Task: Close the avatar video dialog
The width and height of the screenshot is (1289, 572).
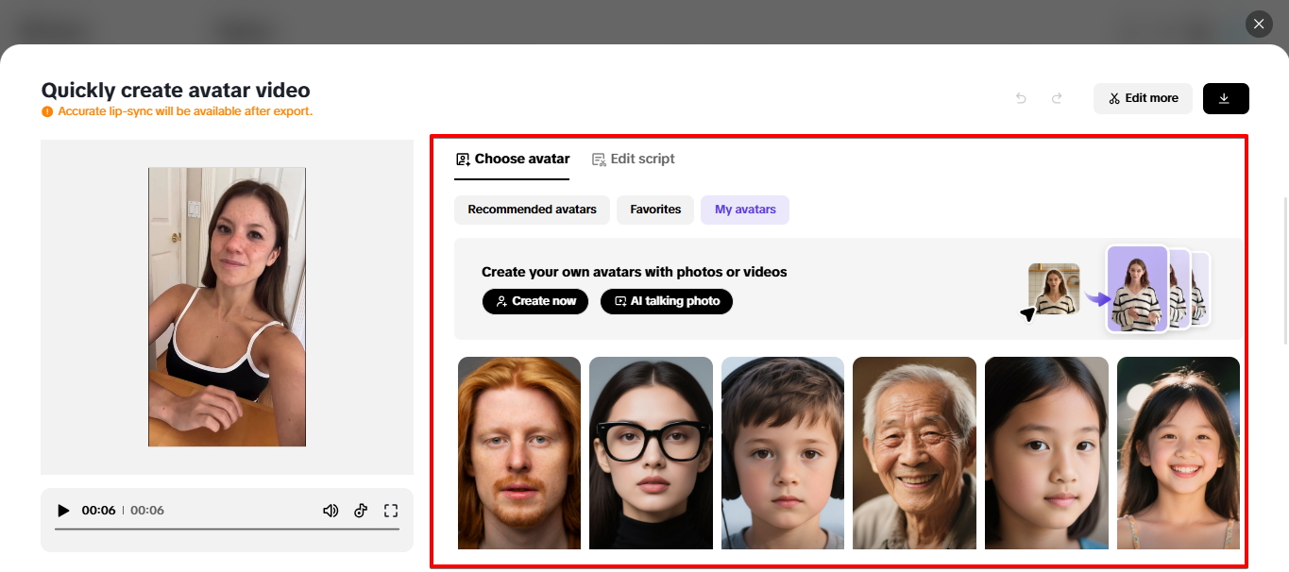Action: coord(1258,24)
